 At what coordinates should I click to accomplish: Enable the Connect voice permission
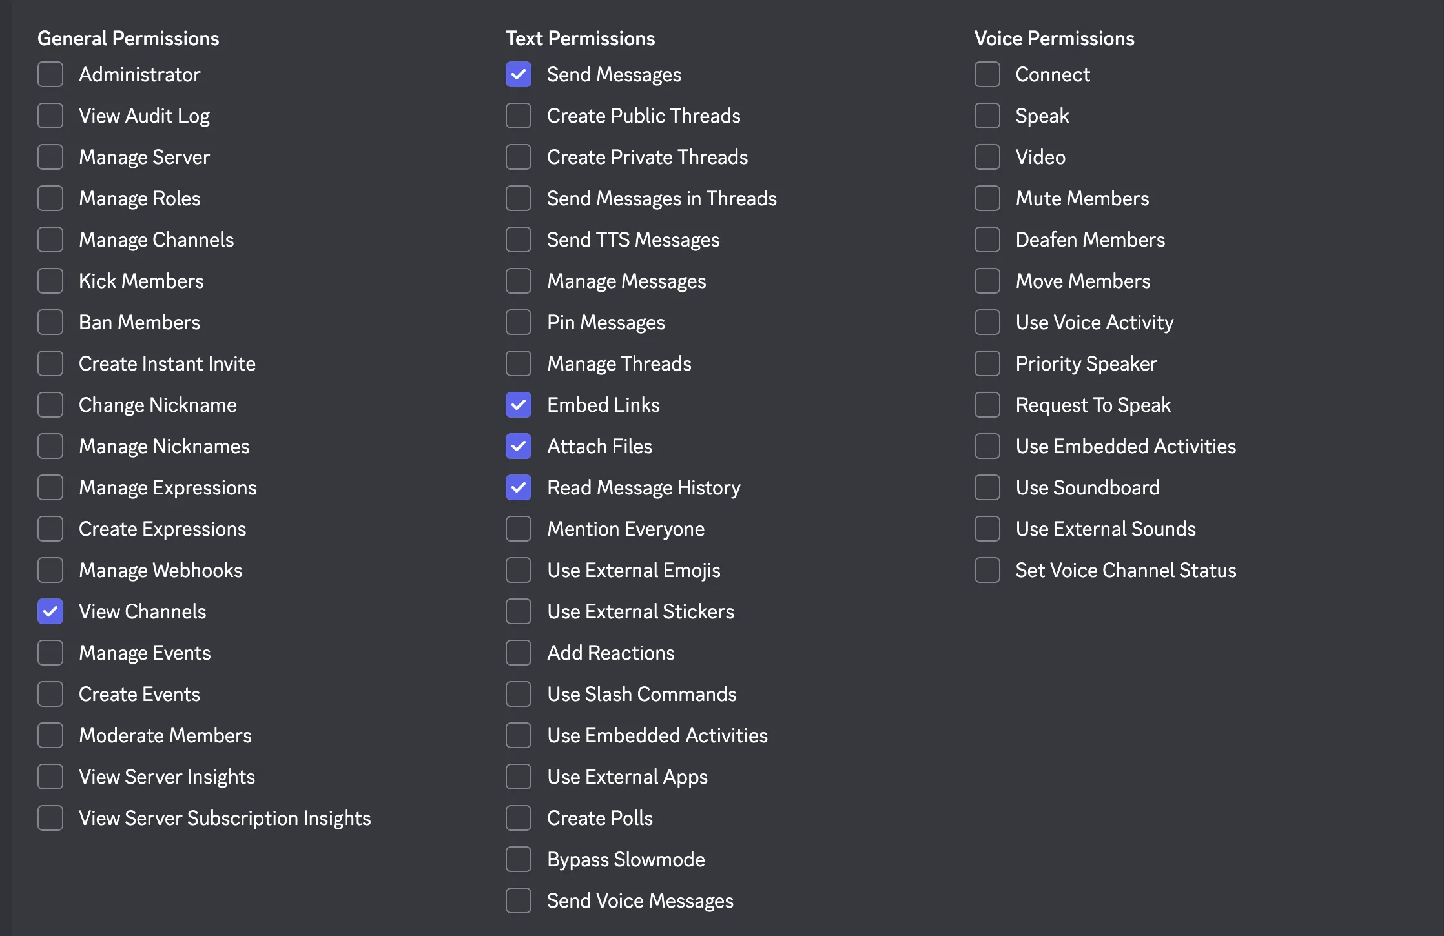987,74
